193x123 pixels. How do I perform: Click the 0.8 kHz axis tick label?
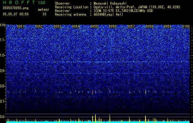pyautogui.click(x=3, y=86)
